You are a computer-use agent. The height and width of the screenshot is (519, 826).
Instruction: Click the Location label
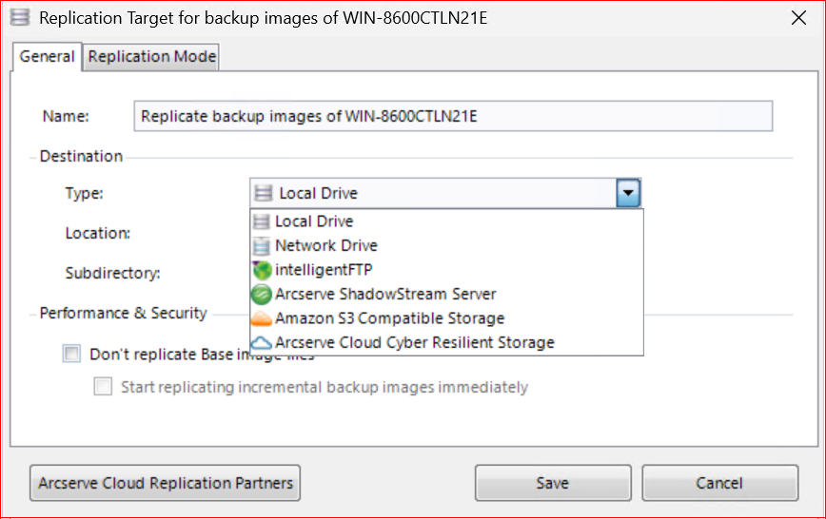(x=97, y=233)
